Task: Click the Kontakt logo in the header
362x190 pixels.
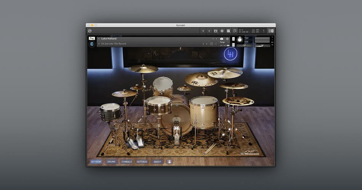Action: pyautogui.click(x=90, y=31)
